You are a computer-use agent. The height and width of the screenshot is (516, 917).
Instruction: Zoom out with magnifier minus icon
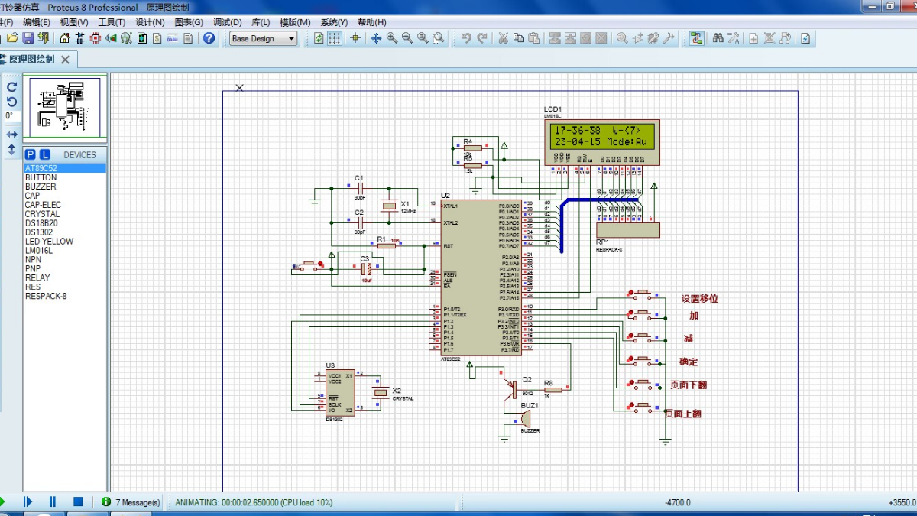[x=407, y=38]
